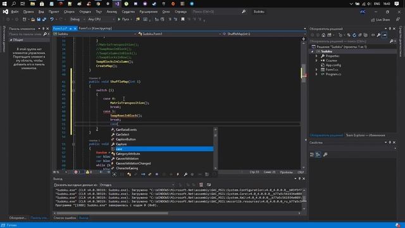
Task: Click the error count indicator in editor status
Action: 77,172
